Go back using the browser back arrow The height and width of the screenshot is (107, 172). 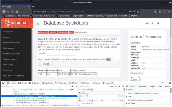coord(4,11)
